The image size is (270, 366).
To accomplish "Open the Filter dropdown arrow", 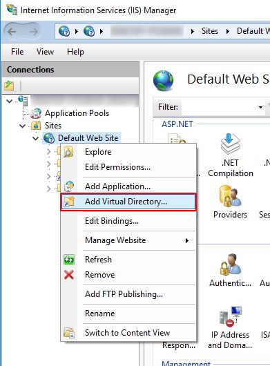I will 260,107.
